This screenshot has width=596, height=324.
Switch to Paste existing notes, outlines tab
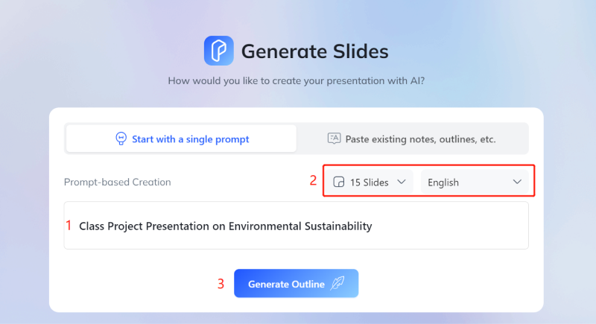412,139
